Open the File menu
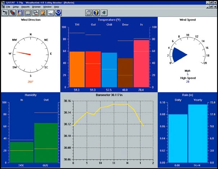218x169 pixels. click(x=8, y=7)
